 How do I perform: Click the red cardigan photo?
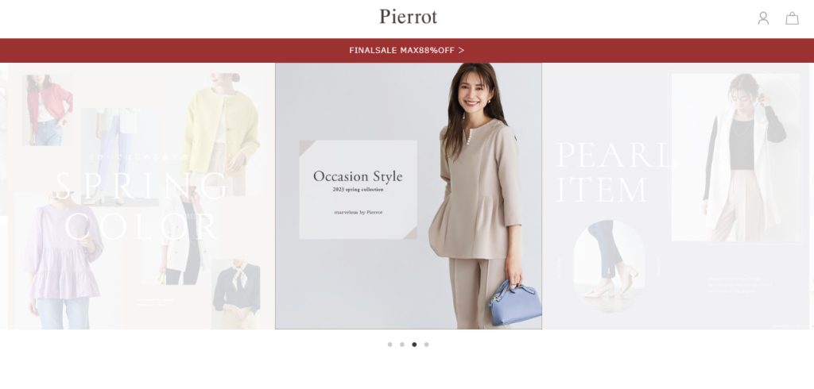click(47, 110)
